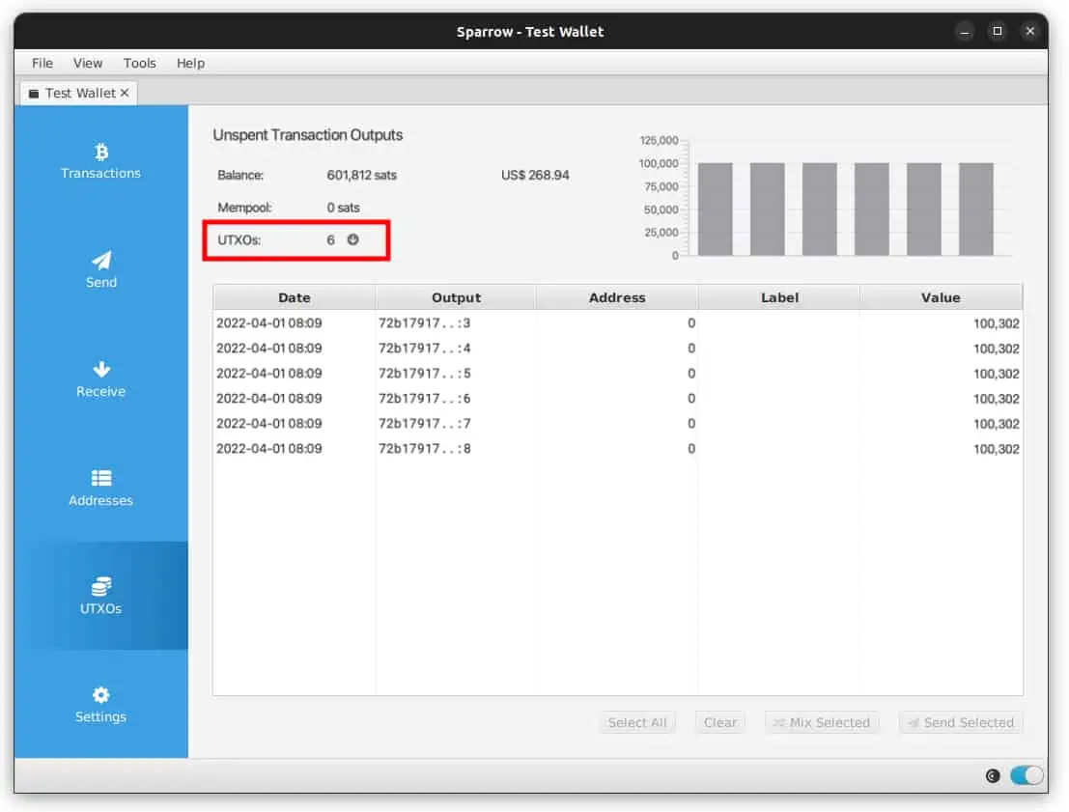Sort table by Value column header
Image resolution: width=1069 pixels, height=812 pixels.
coord(941,297)
